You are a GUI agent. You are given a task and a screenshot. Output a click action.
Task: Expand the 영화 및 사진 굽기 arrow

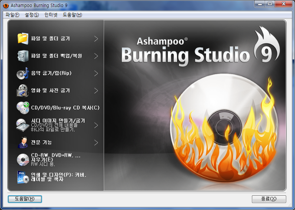(x=96, y=91)
